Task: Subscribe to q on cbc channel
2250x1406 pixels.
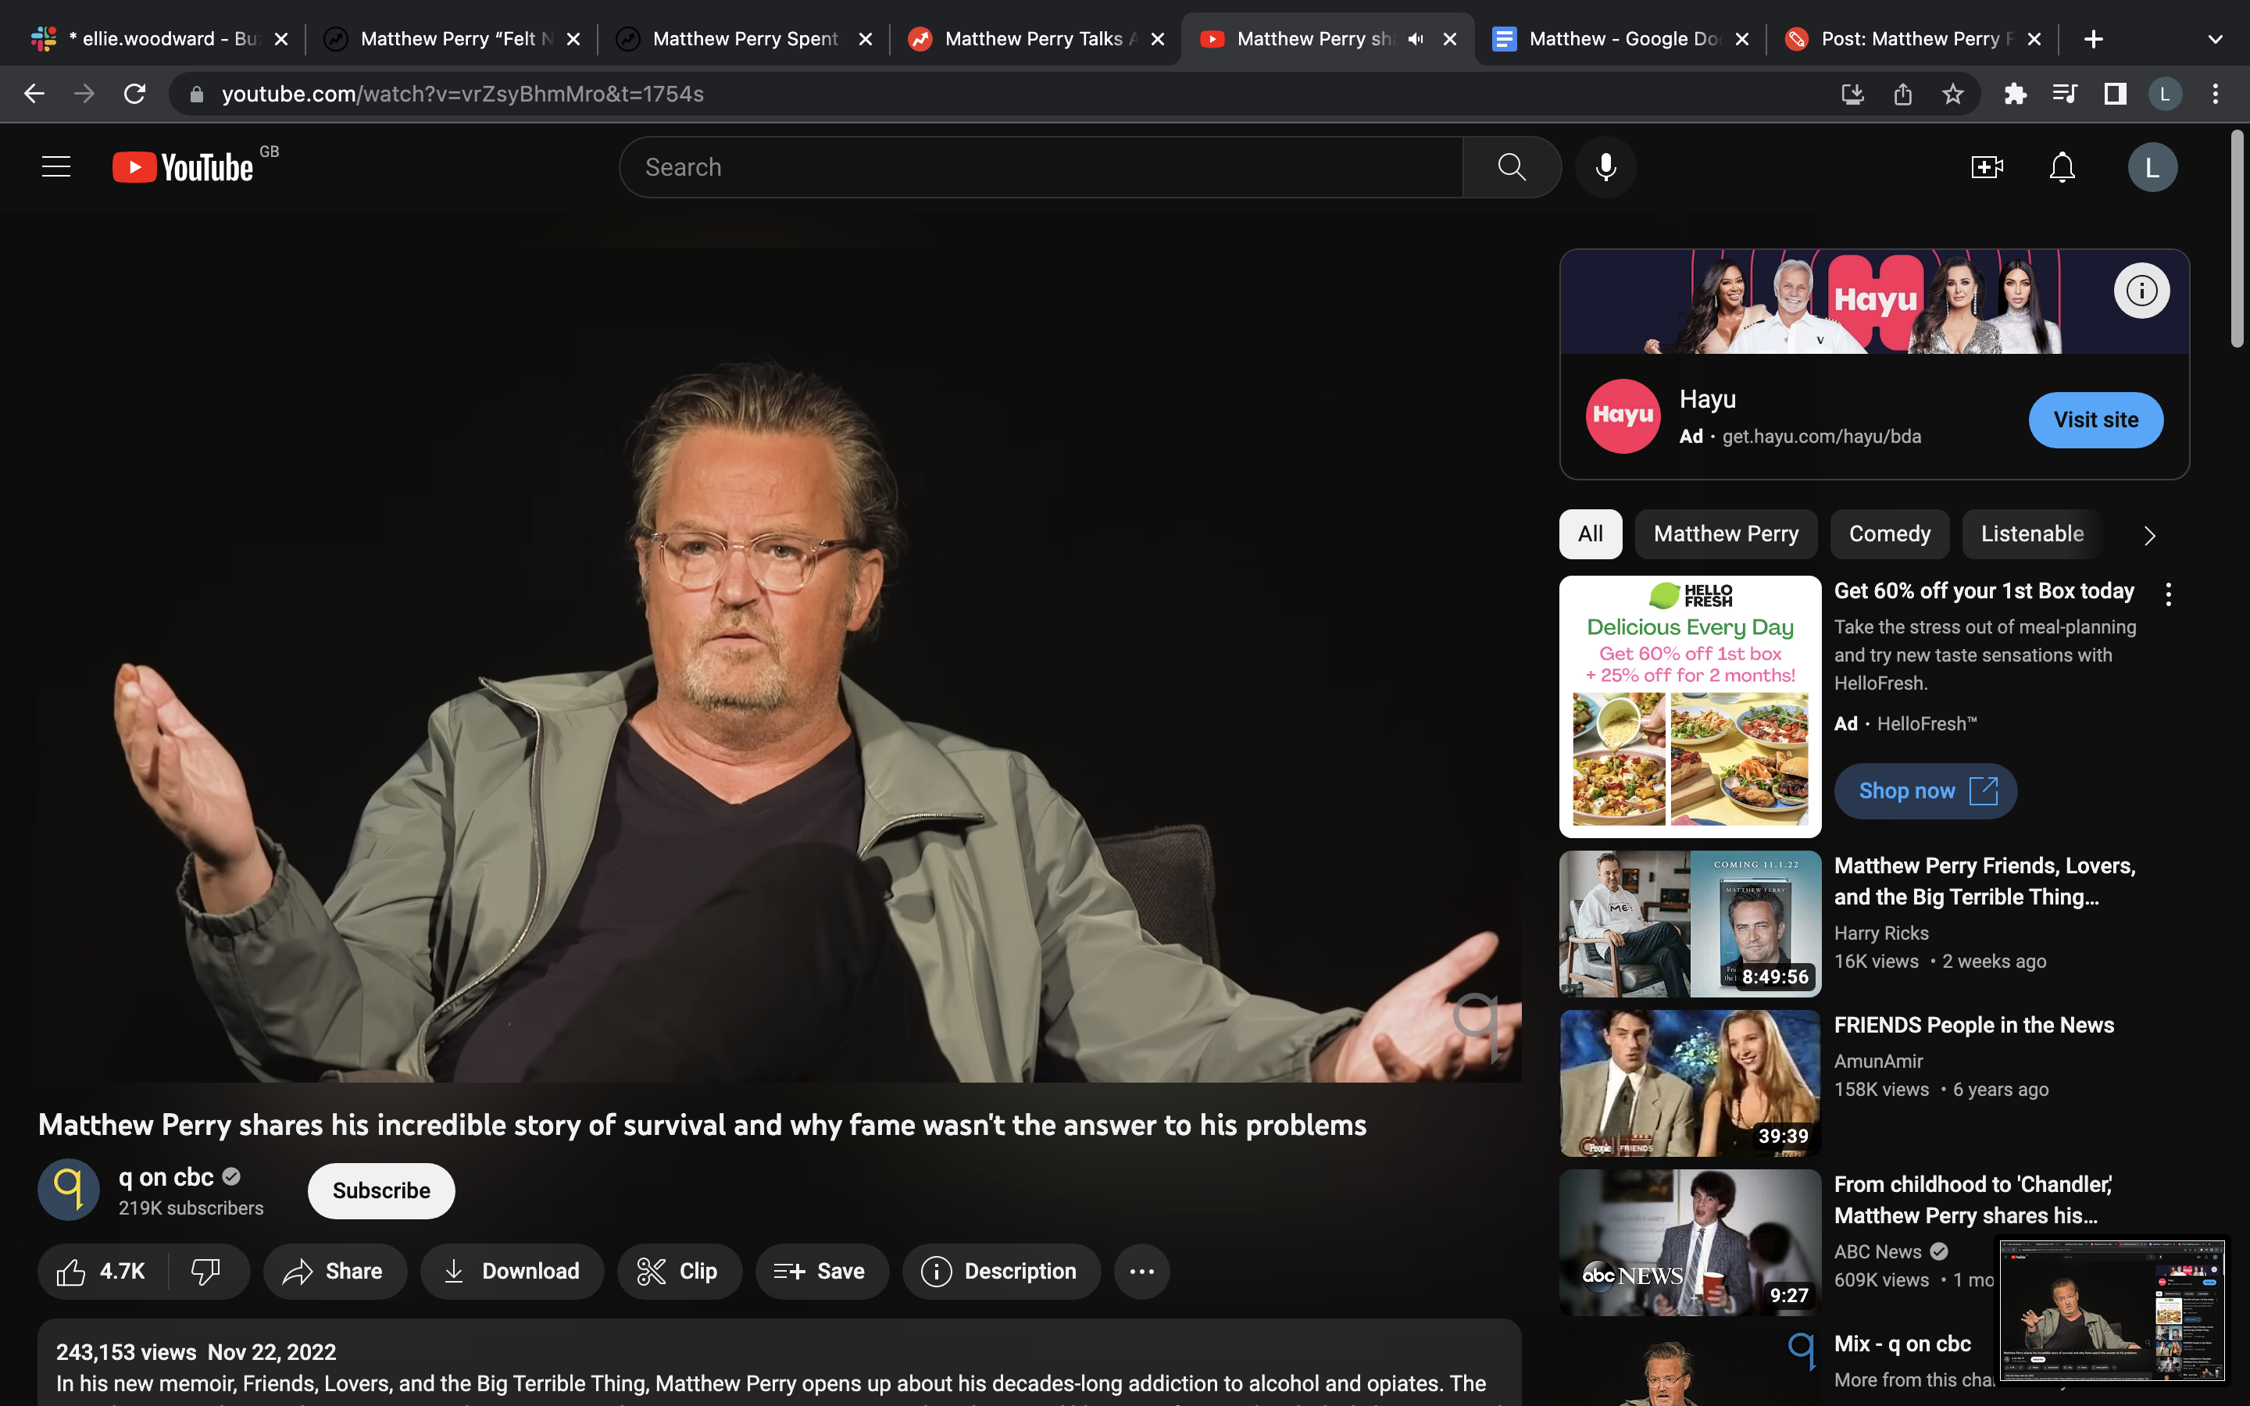Action: [x=381, y=1190]
